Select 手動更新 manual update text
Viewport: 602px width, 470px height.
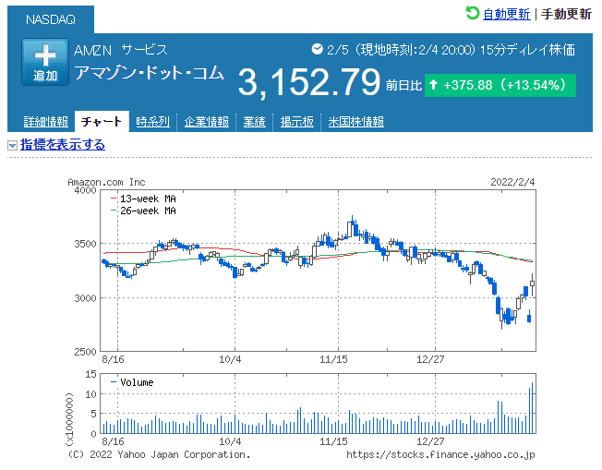[566, 14]
